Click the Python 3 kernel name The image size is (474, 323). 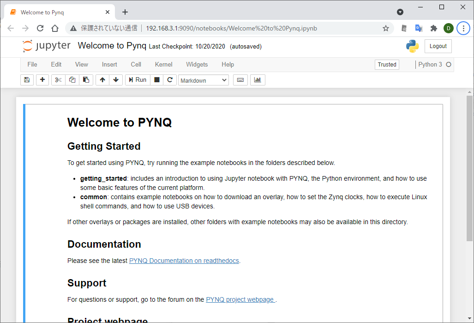click(x=430, y=65)
